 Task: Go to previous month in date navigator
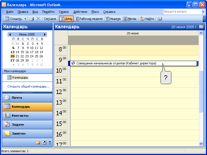(x=10, y=34)
